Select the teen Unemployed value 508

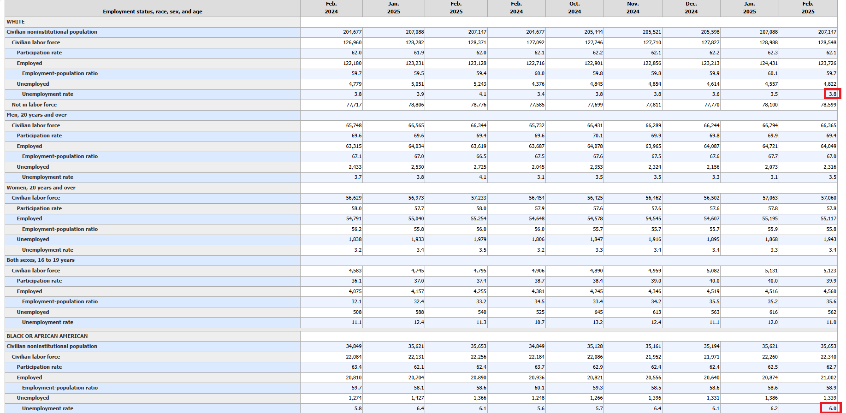point(357,312)
